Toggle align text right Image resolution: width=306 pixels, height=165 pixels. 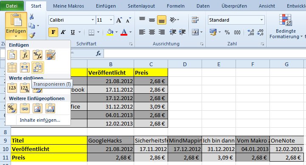162,32
